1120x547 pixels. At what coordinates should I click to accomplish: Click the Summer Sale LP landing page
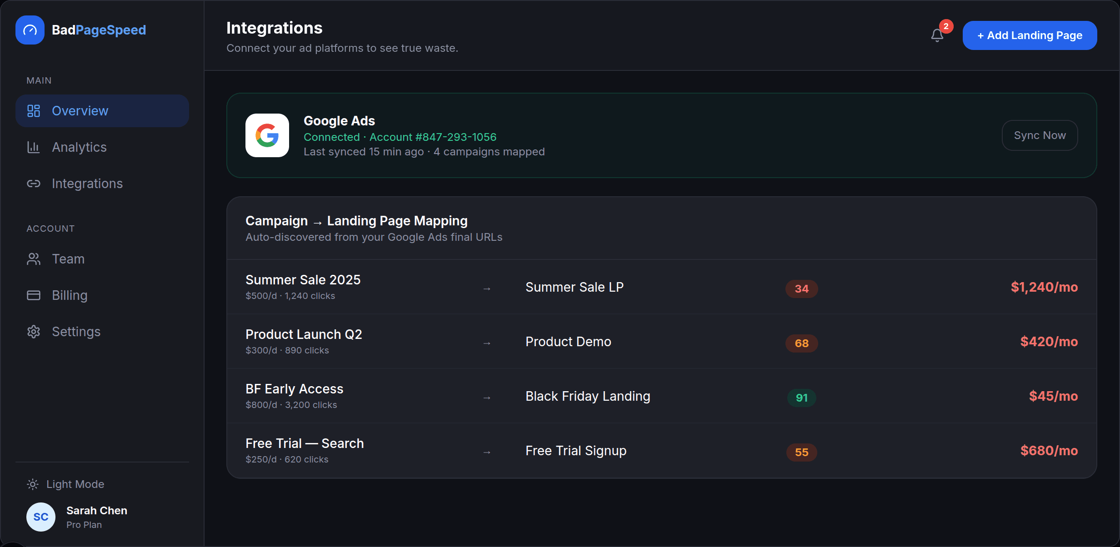[575, 287]
